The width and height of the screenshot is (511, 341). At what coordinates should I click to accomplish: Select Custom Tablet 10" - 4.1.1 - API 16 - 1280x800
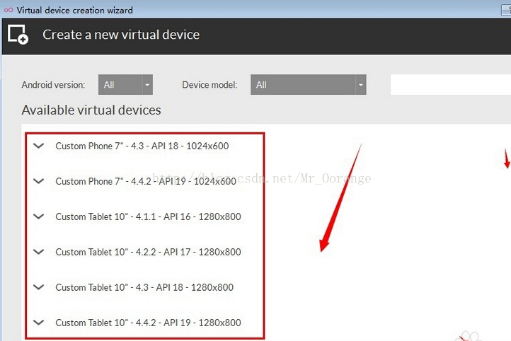tap(149, 216)
